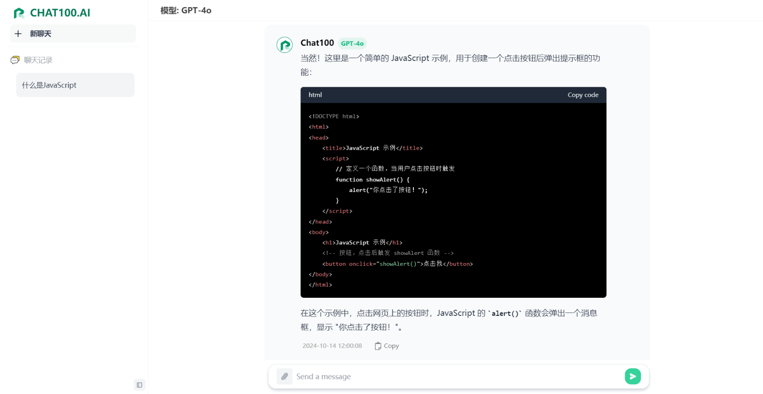
Task: Click the chat history bubble icon
Action: 15,60
